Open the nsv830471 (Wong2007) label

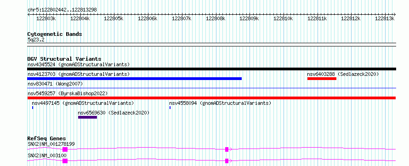[55, 84]
